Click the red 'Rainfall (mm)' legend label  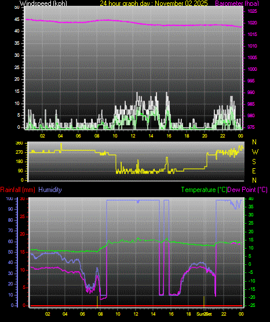coord(17,190)
